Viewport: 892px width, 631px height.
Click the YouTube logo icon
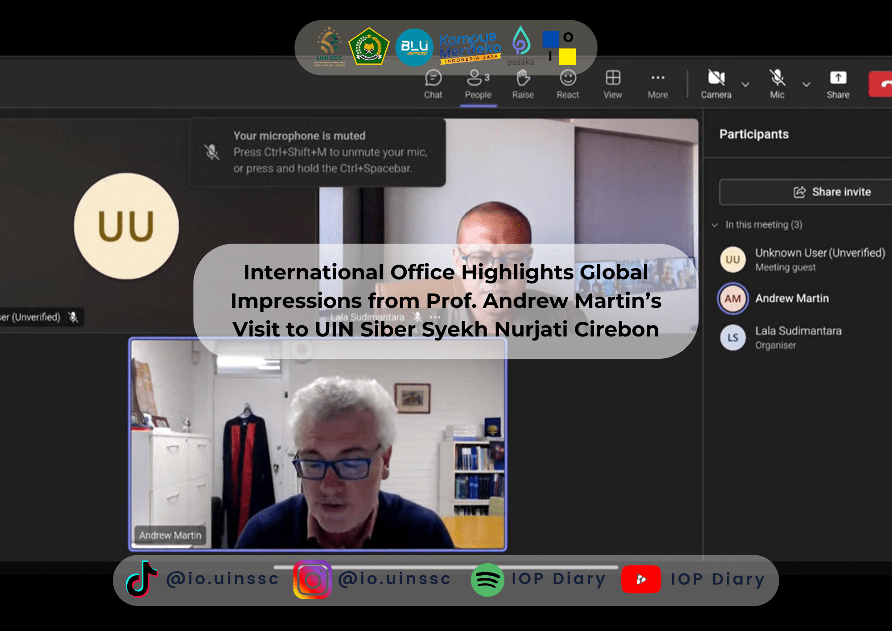641,579
